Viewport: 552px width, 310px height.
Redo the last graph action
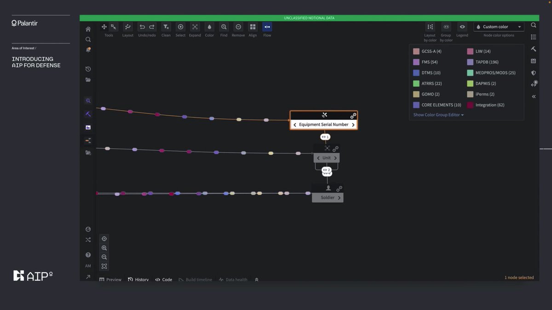(152, 27)
